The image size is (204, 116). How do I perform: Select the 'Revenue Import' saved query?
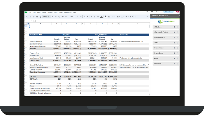click(166, 48)
